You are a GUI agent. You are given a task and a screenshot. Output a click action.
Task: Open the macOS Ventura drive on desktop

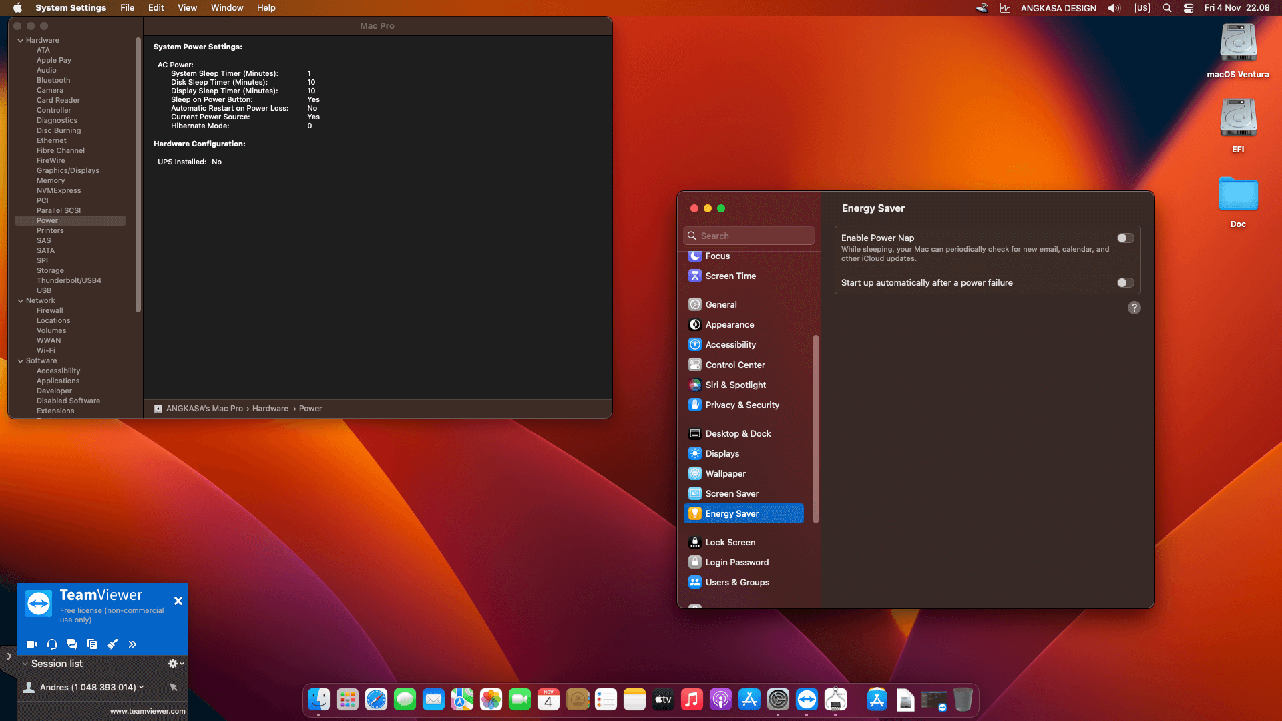[x=1238, y=51]
